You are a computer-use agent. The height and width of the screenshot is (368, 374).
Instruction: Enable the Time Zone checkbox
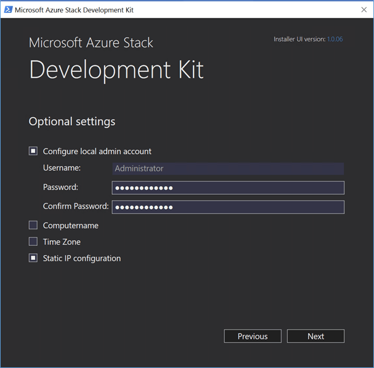[33, 242]
